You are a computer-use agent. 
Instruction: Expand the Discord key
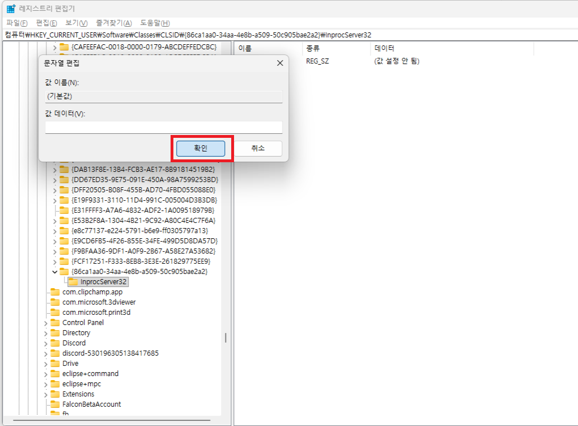[x=46, y=343]
